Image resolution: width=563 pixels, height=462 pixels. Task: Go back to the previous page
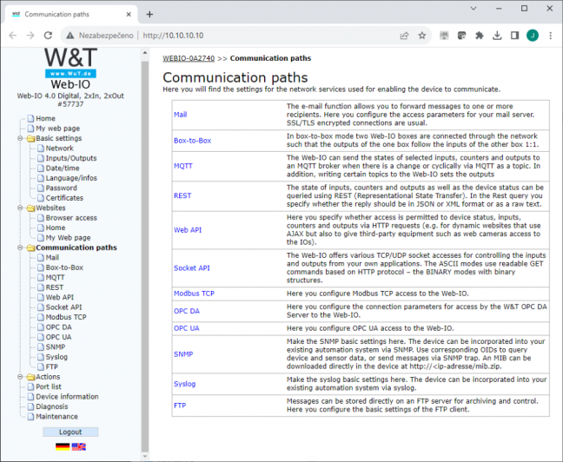[x=13, y=36]
